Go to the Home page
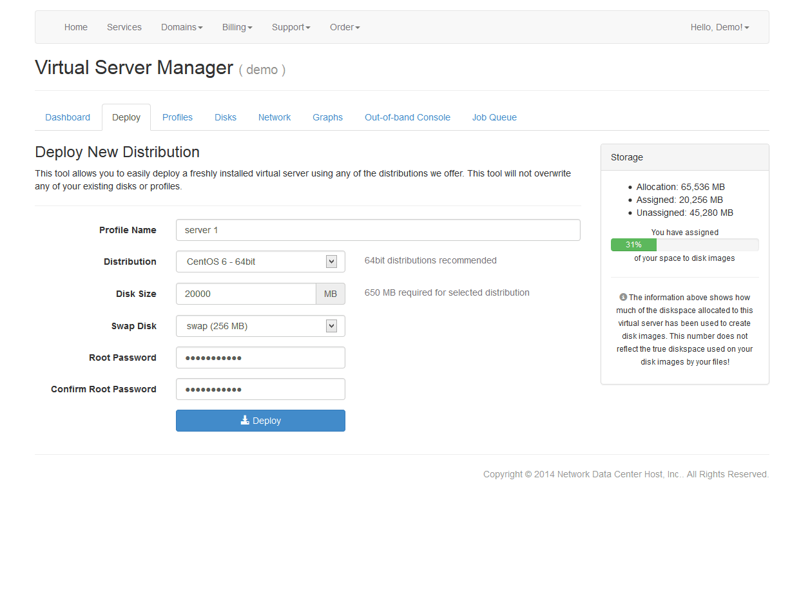This screenshot has height=601, width=810. (76, 27)
